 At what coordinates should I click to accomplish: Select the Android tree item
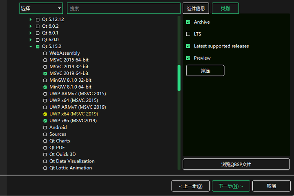click(58, 127)
